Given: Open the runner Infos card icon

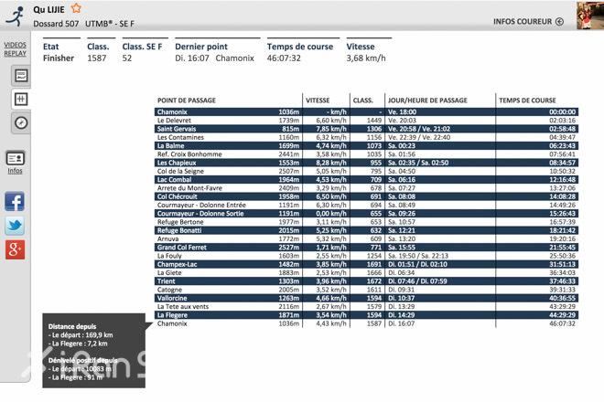Looking at the screenshot, I should coord(15,159).
